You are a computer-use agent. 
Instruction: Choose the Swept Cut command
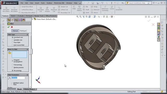pos(63,7)
